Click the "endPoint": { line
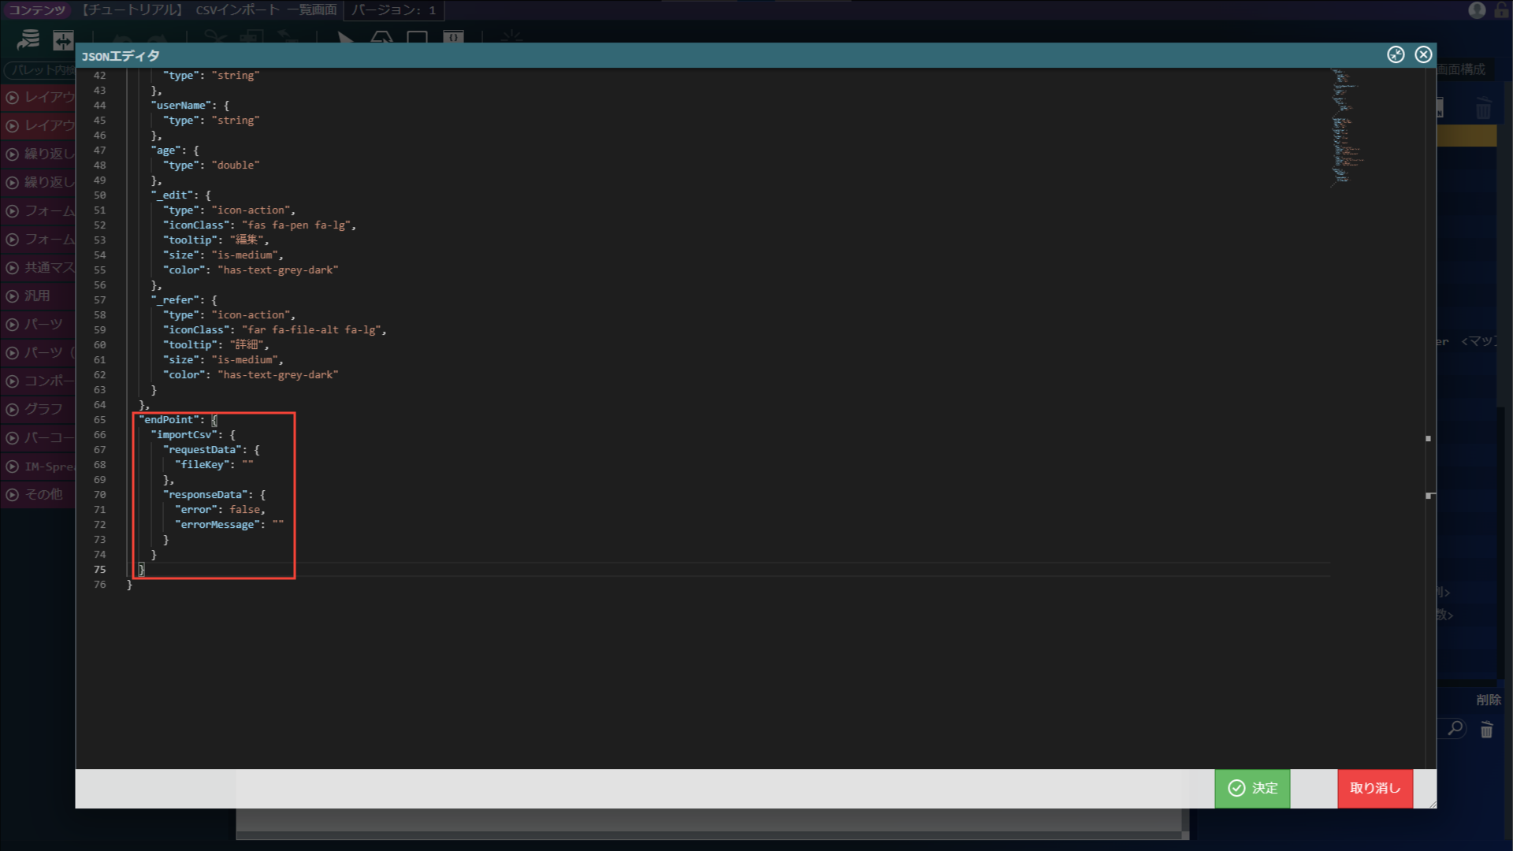 click(x=178, y=419)
